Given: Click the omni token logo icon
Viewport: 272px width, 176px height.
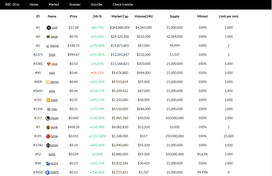Looking at the screenshot, I should 48,145.
